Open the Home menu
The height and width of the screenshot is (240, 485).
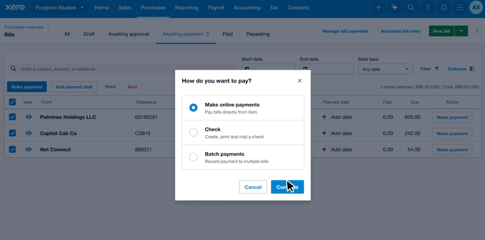[x=102, y=8]
